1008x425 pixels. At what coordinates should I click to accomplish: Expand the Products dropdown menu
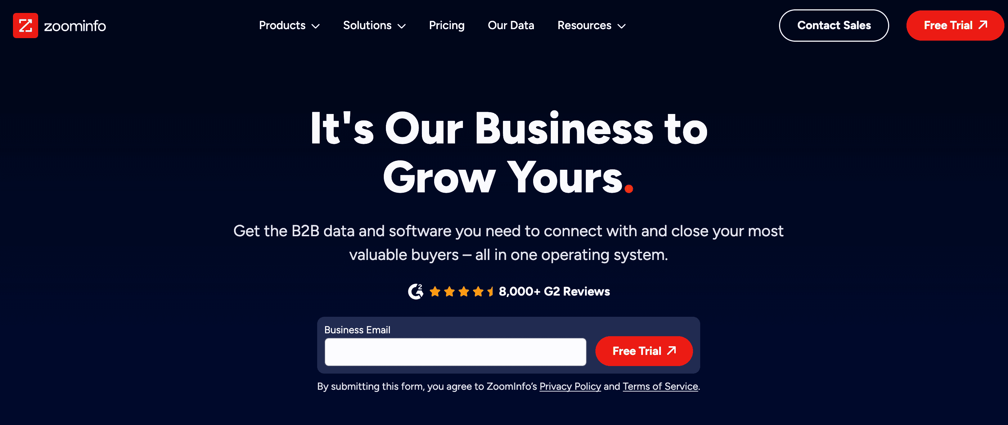[x=288, y=26]
